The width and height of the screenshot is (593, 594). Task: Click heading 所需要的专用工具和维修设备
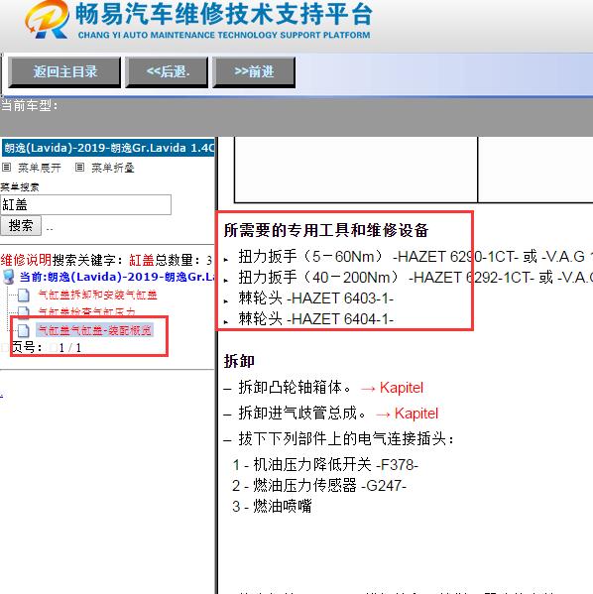pos(326,230)
